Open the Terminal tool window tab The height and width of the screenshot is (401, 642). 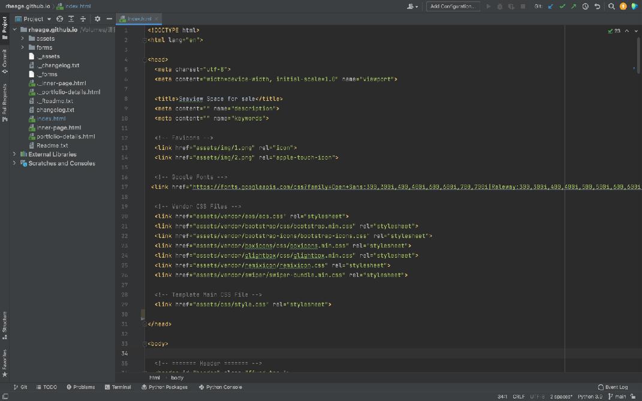click(x=118, y=387)
